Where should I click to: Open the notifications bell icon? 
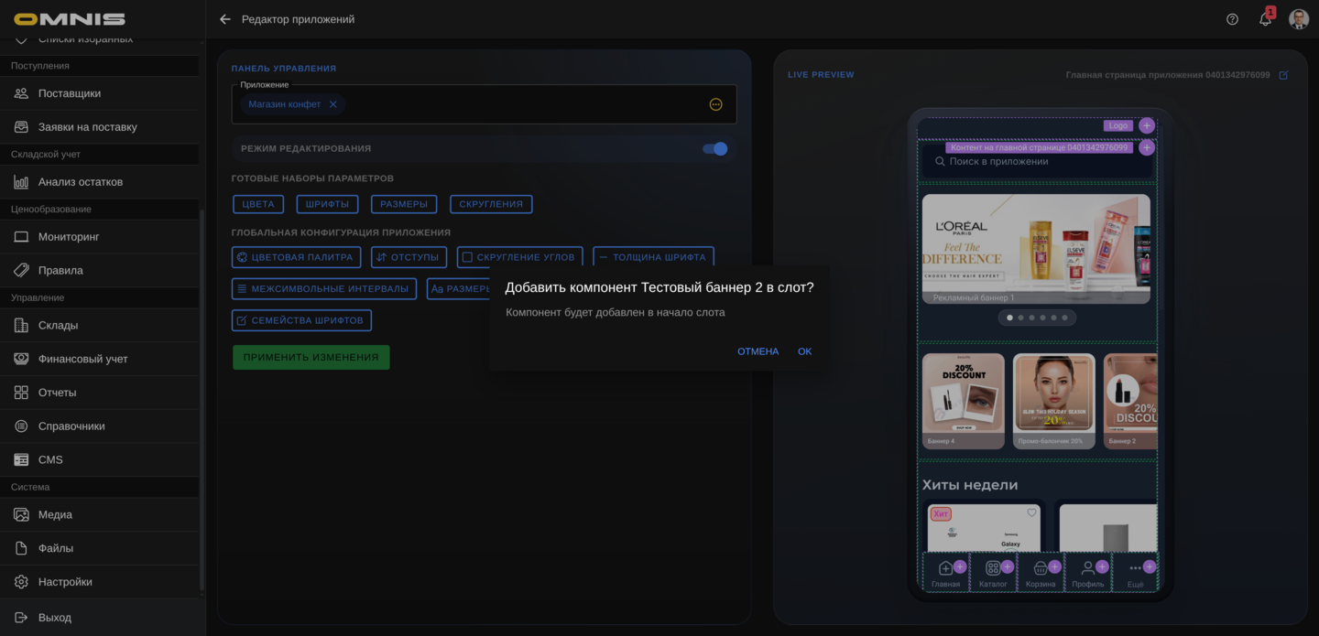pyautogui.click(x=1265, y=19)
